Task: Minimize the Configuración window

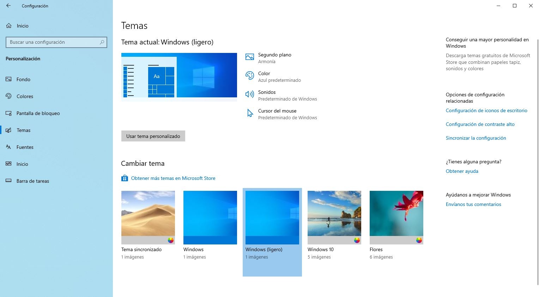Action: (x=498, y=6)
